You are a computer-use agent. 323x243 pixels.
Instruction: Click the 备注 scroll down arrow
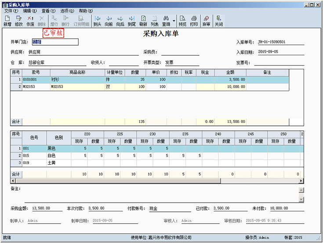(x=301, y=200)
